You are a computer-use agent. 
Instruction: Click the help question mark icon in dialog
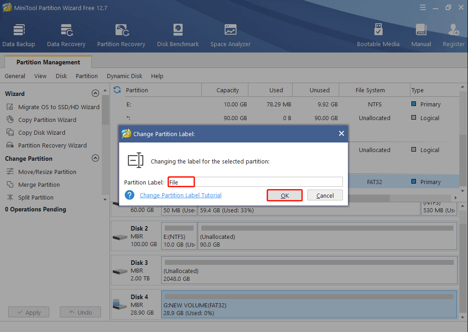130,195
